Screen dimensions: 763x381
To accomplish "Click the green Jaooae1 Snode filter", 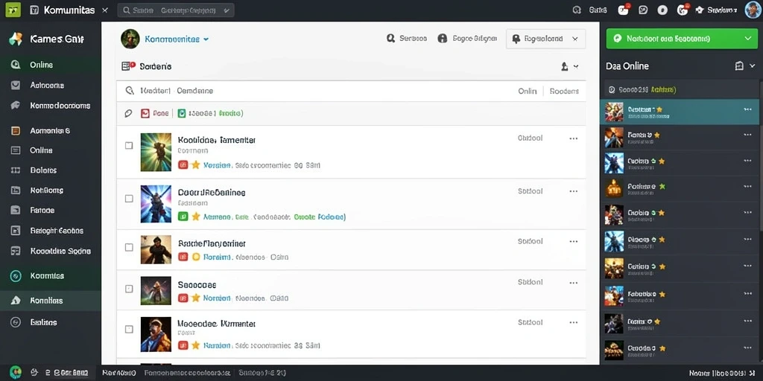I will point(210,113).
